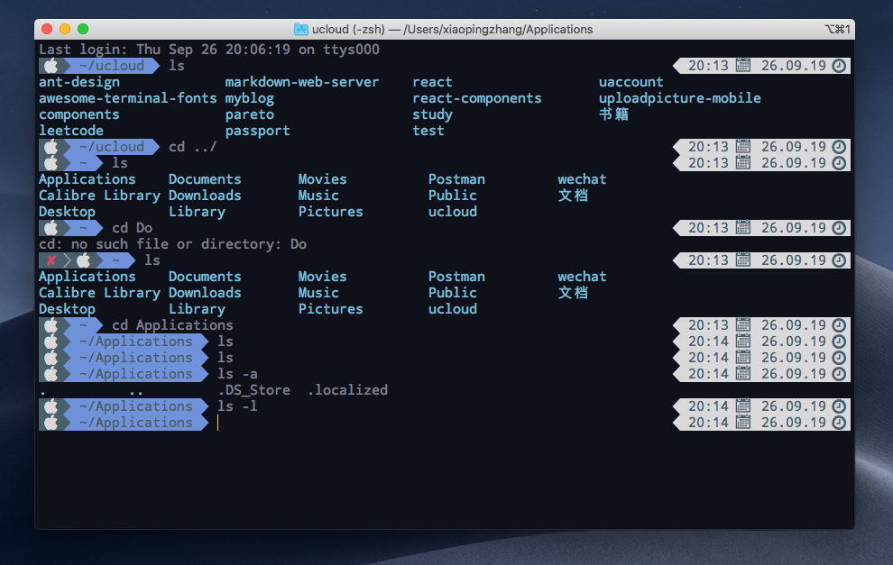
Task: Click the 'uploadpicture-mobile' directory entry
Action: click(x=679, y=98)
